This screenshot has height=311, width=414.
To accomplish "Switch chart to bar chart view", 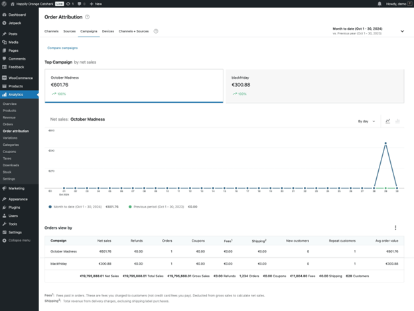I will [397, 121].
